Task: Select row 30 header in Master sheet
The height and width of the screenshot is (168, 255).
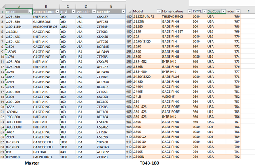Action: tap(3, 157)
